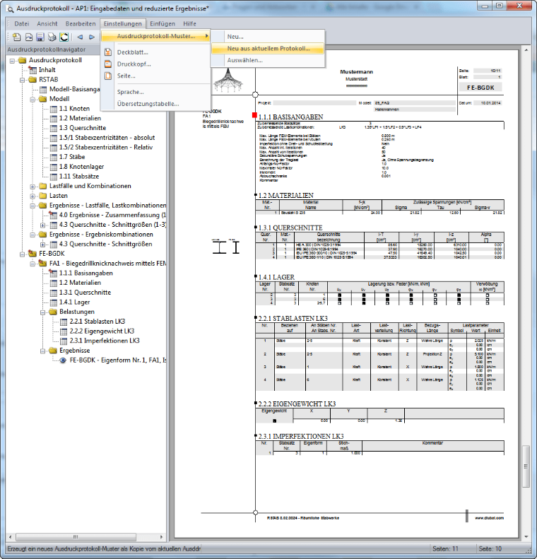This screenshot has height=559, width=537.
Task: Click the Seite page icon in menu
Action: click(108, 76)
